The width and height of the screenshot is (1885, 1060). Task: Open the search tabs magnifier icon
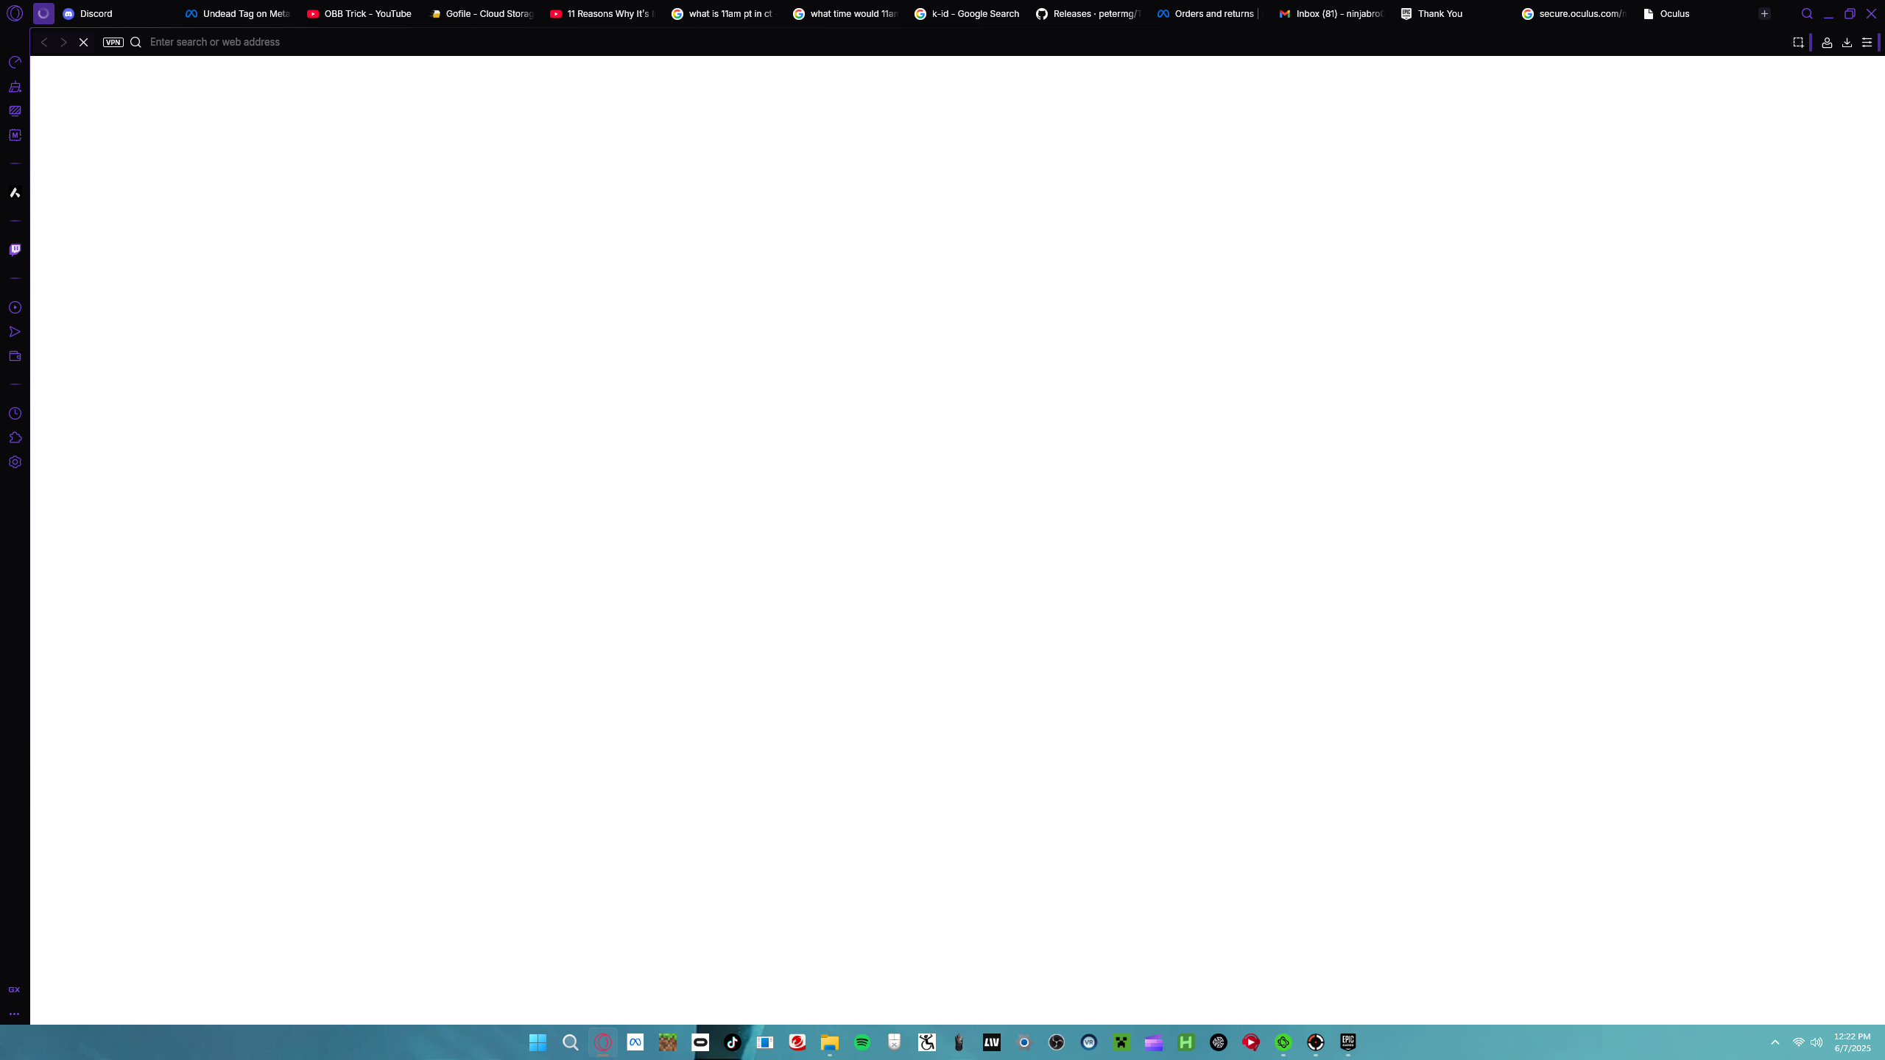click(1806, 14)
